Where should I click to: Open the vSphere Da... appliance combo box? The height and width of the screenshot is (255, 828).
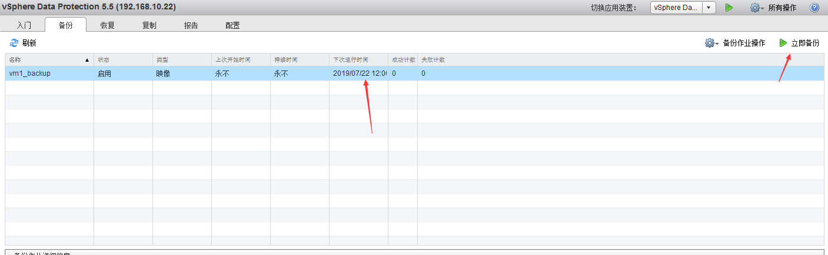[x=683, y=8]
